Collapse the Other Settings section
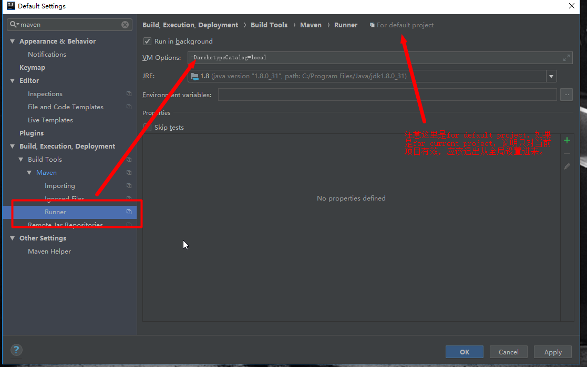Screen dimensions: 587x367 [13, 238]
